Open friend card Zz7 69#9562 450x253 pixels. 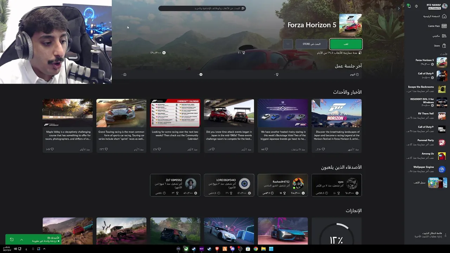tap(175, 185)
